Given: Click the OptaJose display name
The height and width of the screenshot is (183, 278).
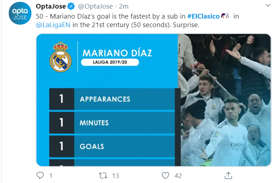Looking at the screenshot, I should pyautogui.click(x=51, y=6).
